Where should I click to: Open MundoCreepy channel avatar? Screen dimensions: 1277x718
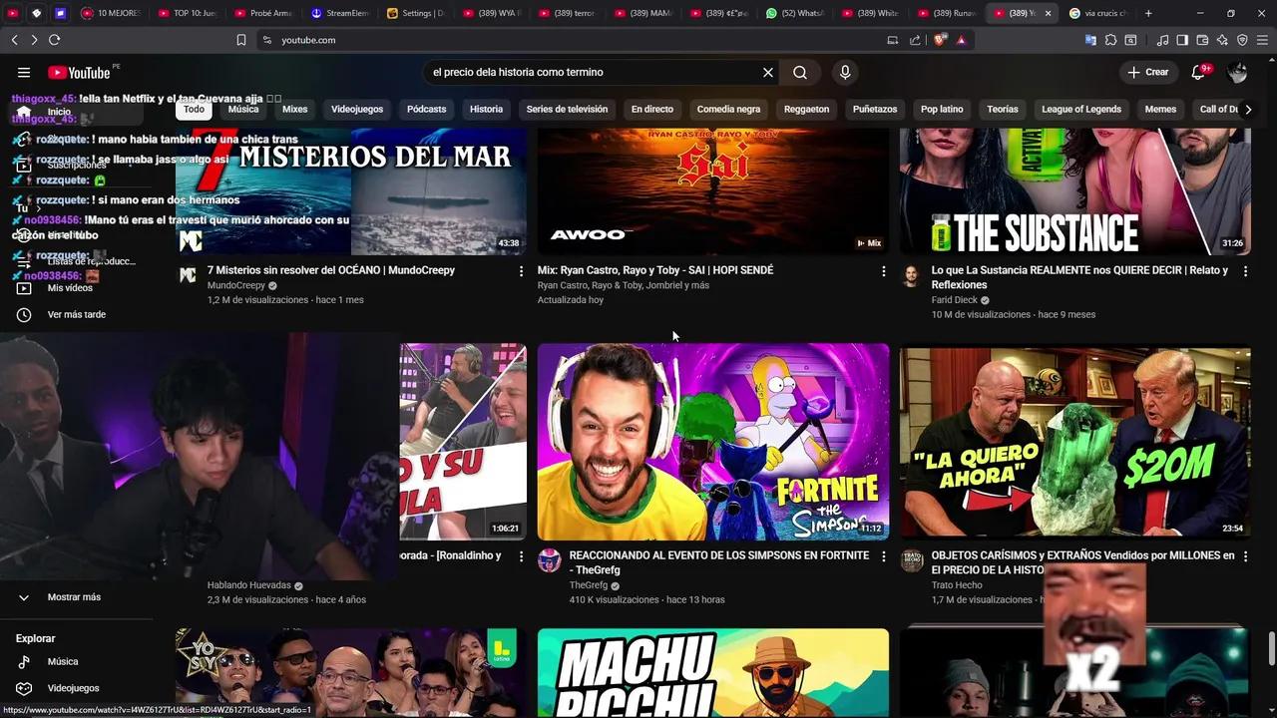[x=188, y=275]
